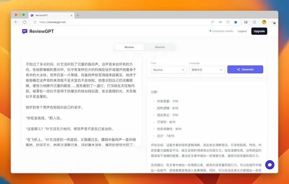
Task: Open the chat support bubble
Action: [269, 164]
